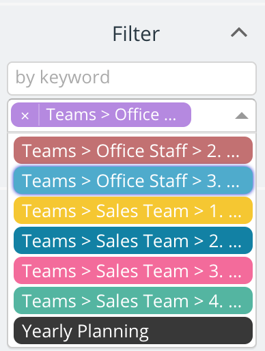This screenshot has width=265, height=351.
Task: Pick the yellow tag from the list
Action: [133, 210]
